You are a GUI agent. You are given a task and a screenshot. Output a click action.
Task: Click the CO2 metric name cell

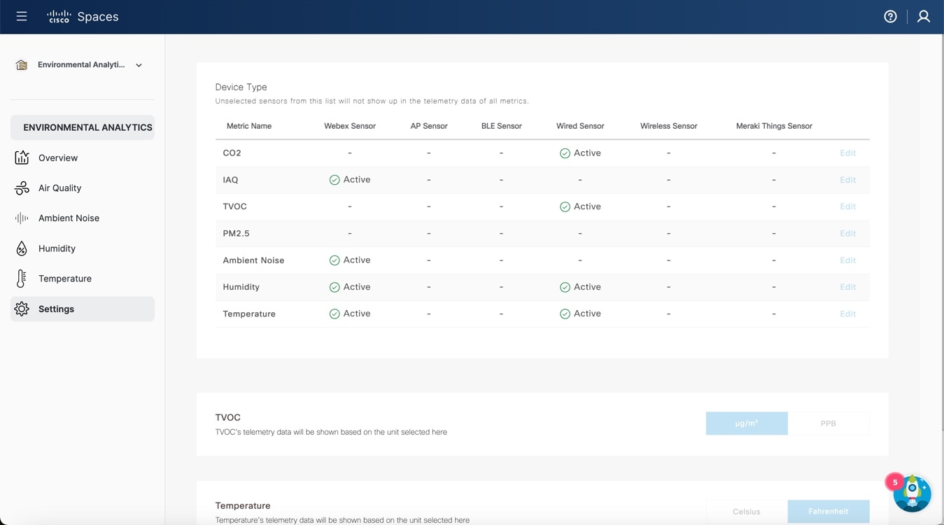click(232, 153)
